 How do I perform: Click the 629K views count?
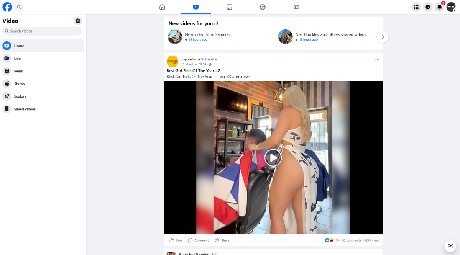(x=372, y=240)
